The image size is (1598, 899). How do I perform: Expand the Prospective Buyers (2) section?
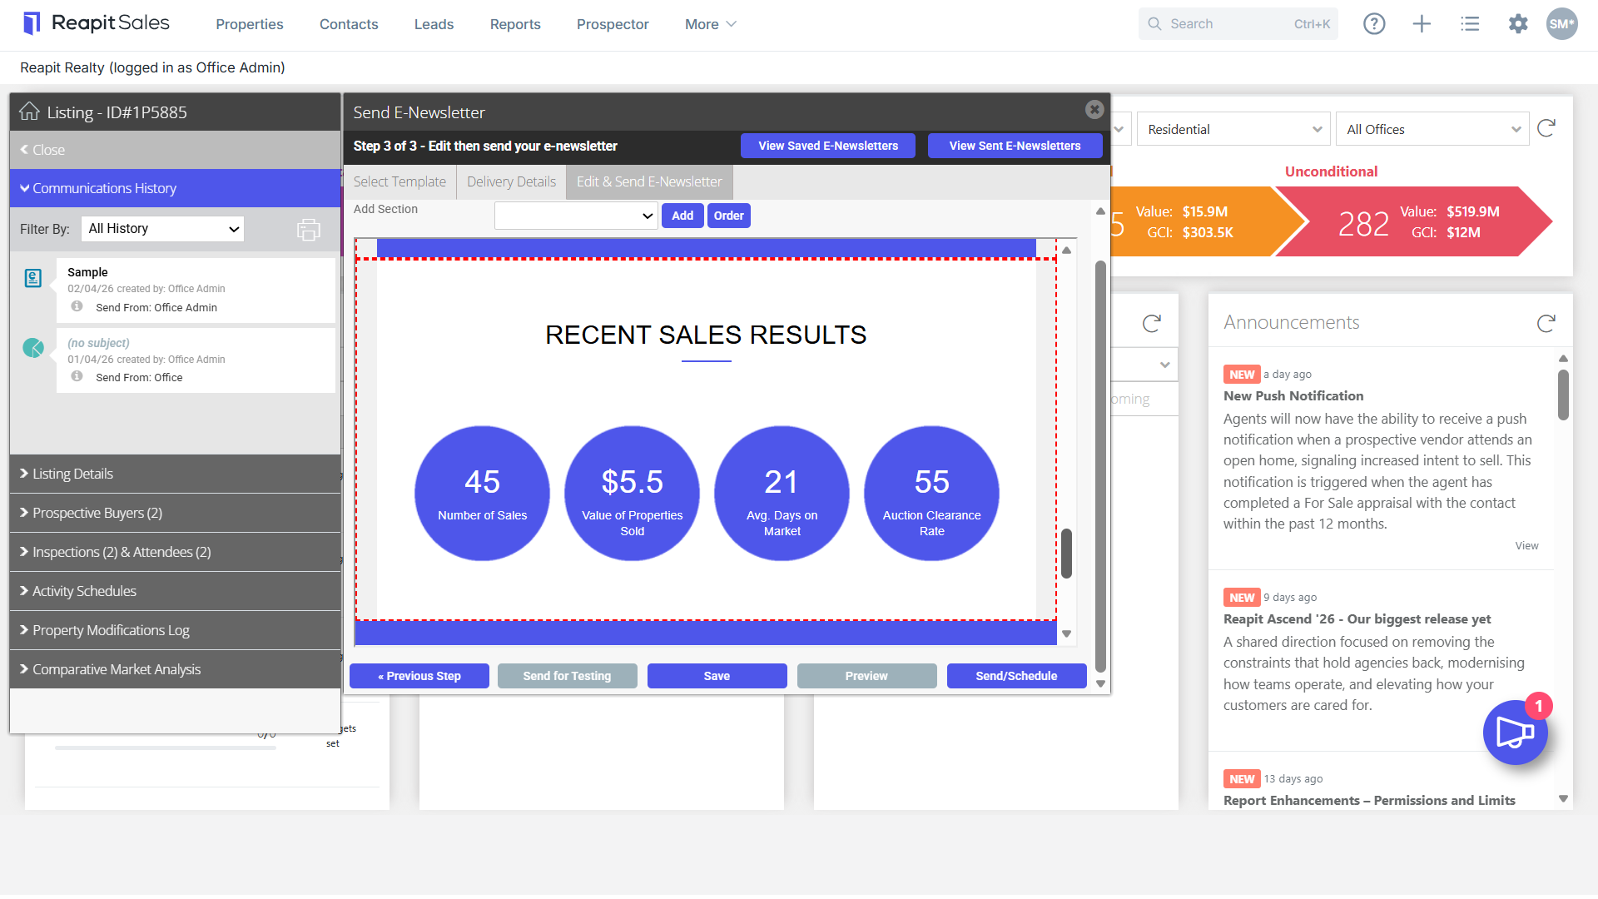click(x=175, y=513)
